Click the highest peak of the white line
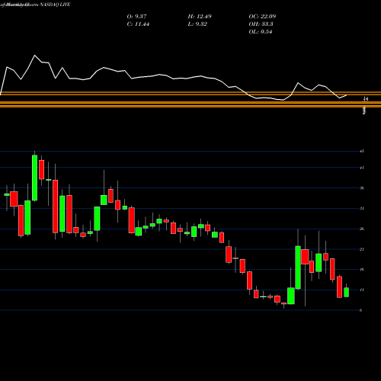This screenshot has height=381, width=381. [x=34, y=55]
